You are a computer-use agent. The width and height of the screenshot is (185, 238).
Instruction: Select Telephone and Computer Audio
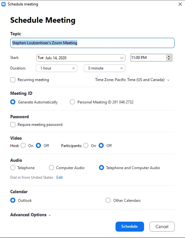click(101, 168)
